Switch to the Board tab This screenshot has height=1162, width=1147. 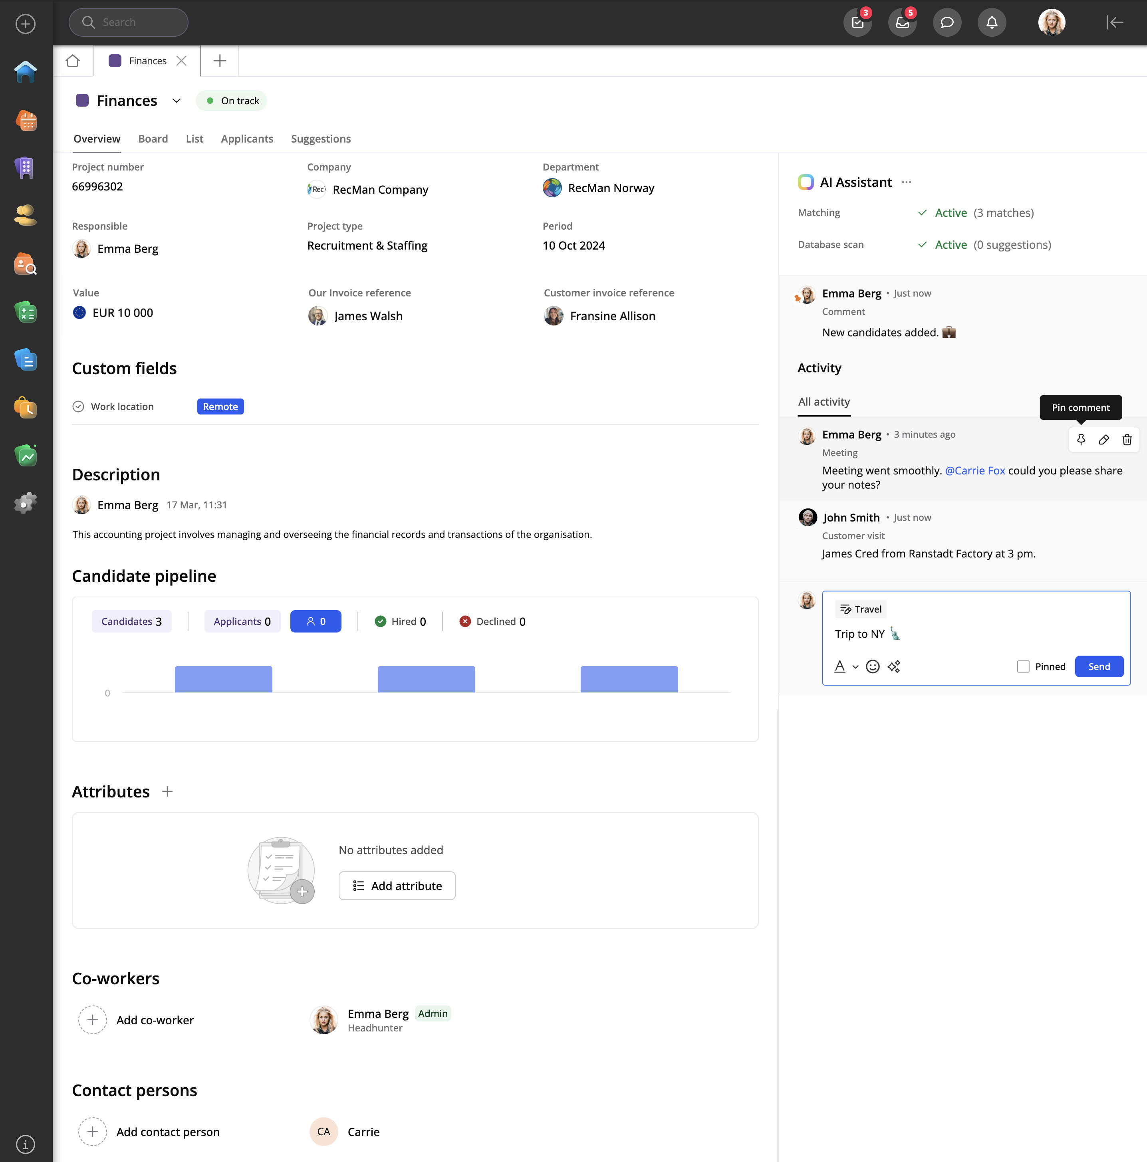click(153, 139)
